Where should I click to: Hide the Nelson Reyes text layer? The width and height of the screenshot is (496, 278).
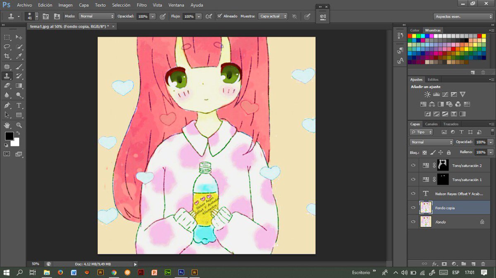tap(413, 193)
